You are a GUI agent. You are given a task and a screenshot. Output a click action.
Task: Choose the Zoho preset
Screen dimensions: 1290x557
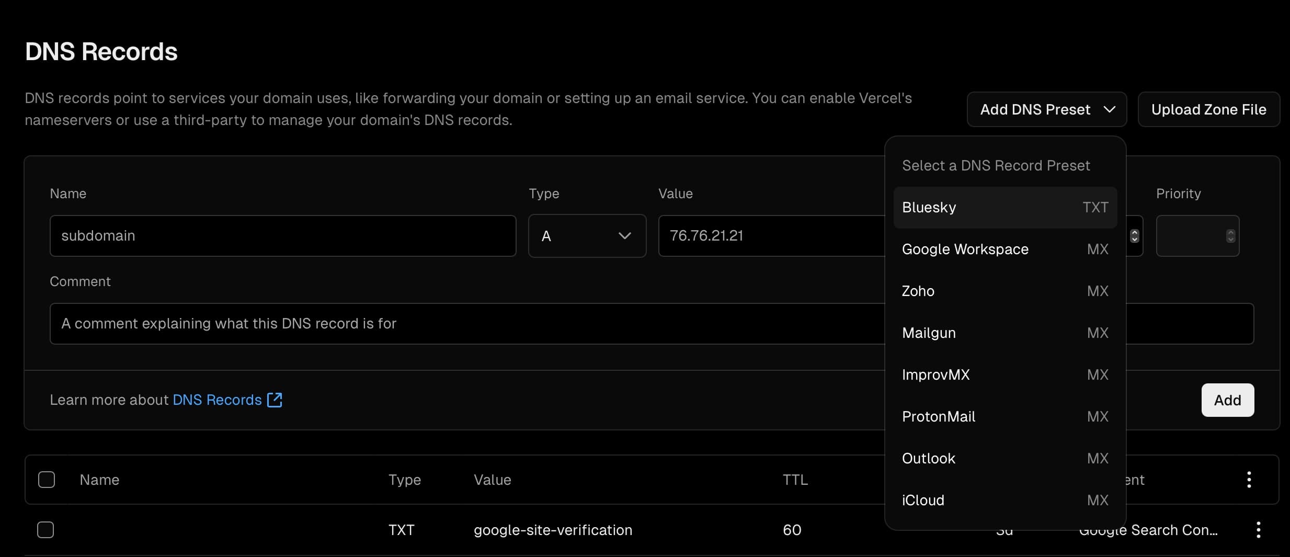click(1004, 291)
